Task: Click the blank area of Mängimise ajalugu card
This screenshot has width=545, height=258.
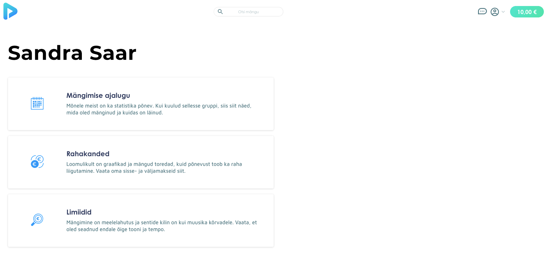Action: click(x=200, y=123)
